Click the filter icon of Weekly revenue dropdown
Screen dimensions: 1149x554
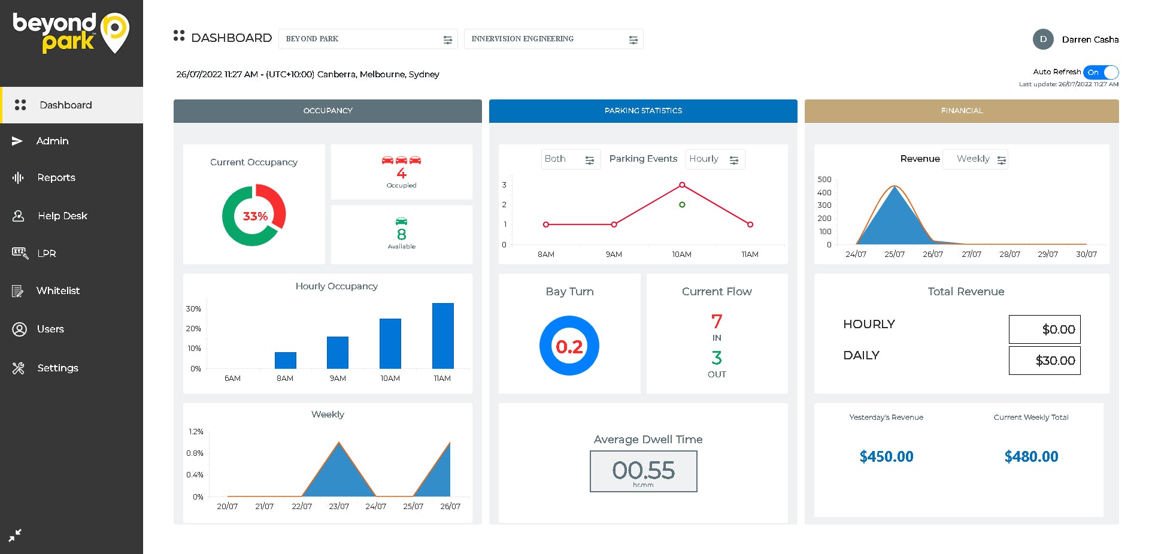coord(1002,160)
